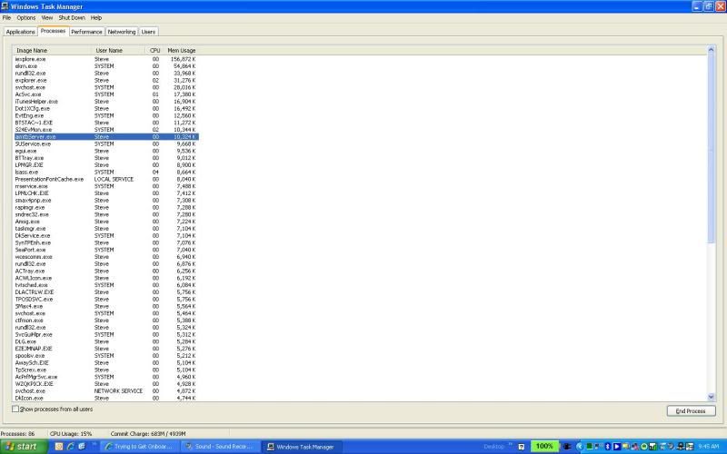Switch to the Users tab
Image resolution: width=727 pixels, height=454 pixels.
[148, 32]
